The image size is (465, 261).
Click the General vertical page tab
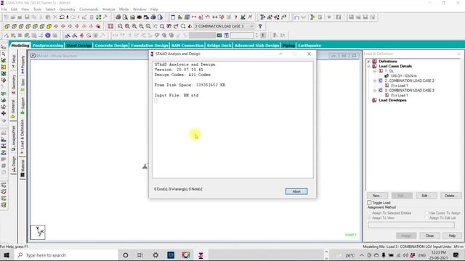click(x=14, y=109)
